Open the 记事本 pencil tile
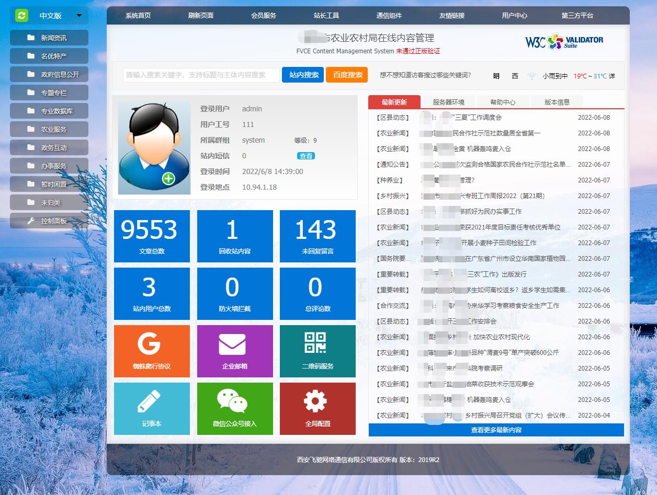This screenshot has width=657, height=495. 152,409
